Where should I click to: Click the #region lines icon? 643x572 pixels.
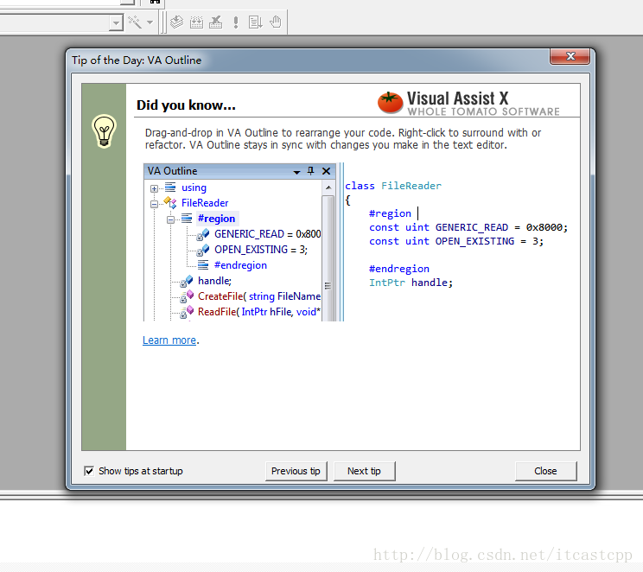tap(187, 219)
